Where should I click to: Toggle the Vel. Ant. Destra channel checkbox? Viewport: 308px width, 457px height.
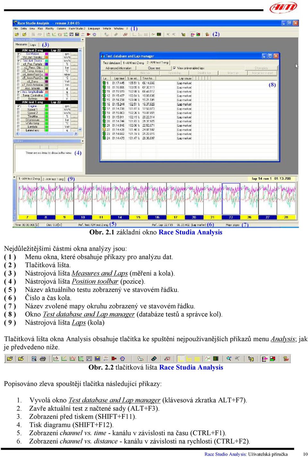coord(18,61)
